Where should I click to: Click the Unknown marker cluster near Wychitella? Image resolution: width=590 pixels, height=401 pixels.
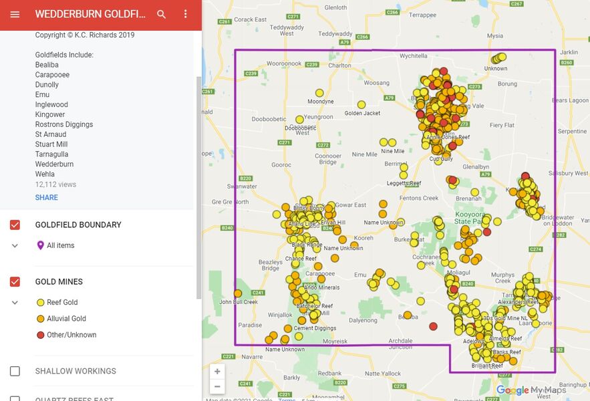499,58
